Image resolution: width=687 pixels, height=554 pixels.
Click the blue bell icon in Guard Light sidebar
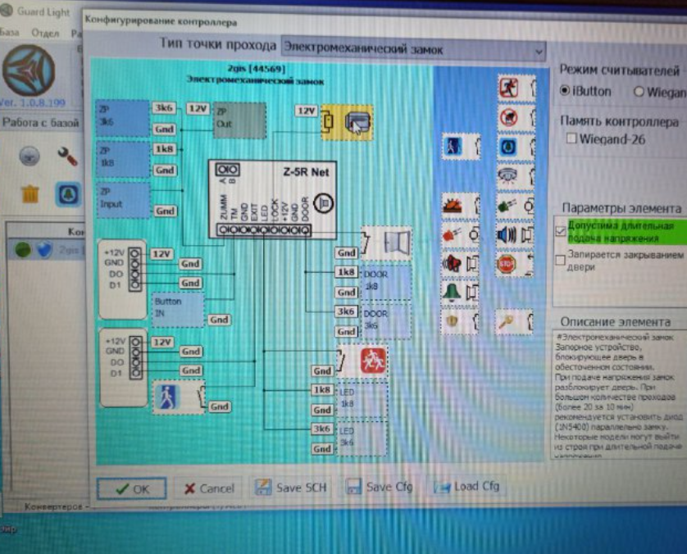pos(68,194)
